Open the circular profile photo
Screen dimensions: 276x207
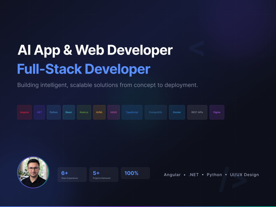tap(33, 172)
